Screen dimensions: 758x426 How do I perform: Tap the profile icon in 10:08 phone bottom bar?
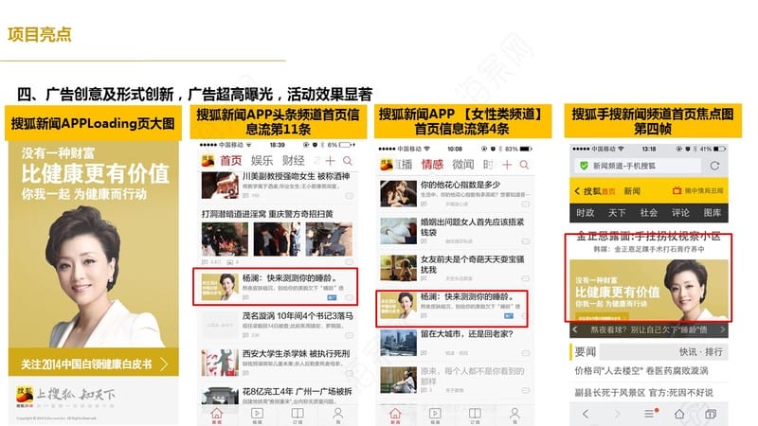pyautogui.click(x=514, y=415)
